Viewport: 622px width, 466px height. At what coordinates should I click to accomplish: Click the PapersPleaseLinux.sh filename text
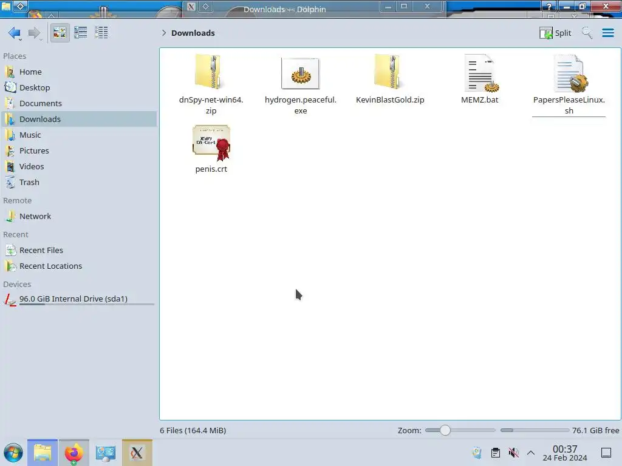pyautogui.click(x=569, y=106)
